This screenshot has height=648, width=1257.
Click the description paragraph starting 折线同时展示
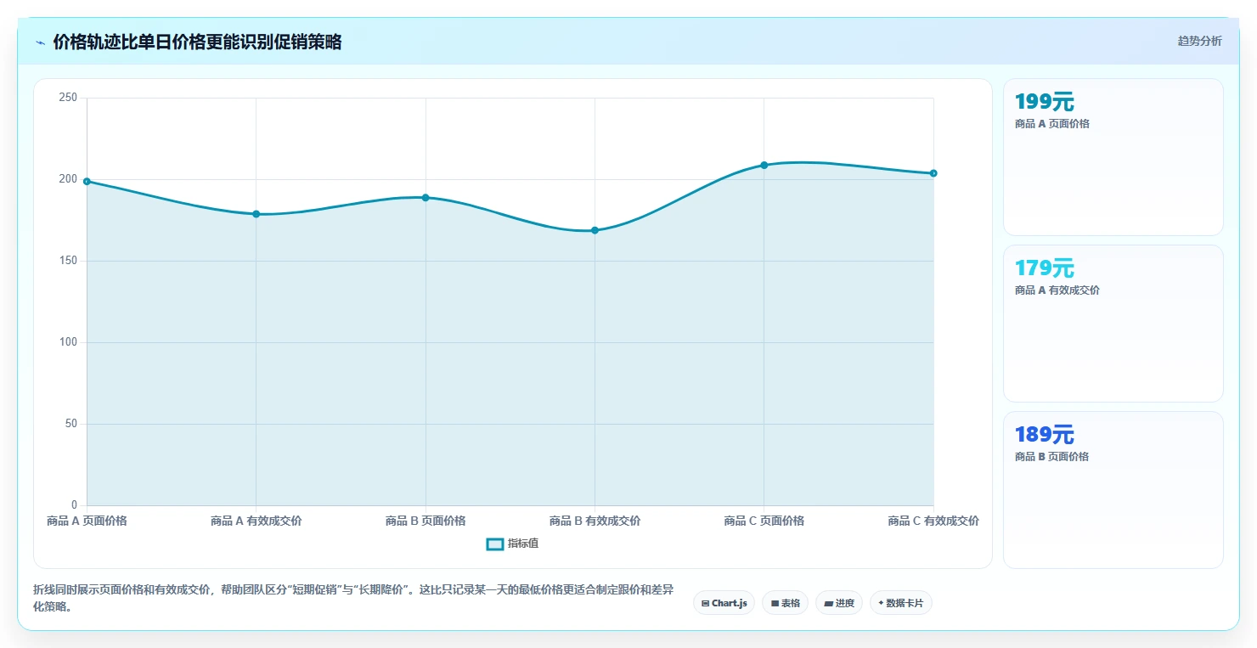353,598
